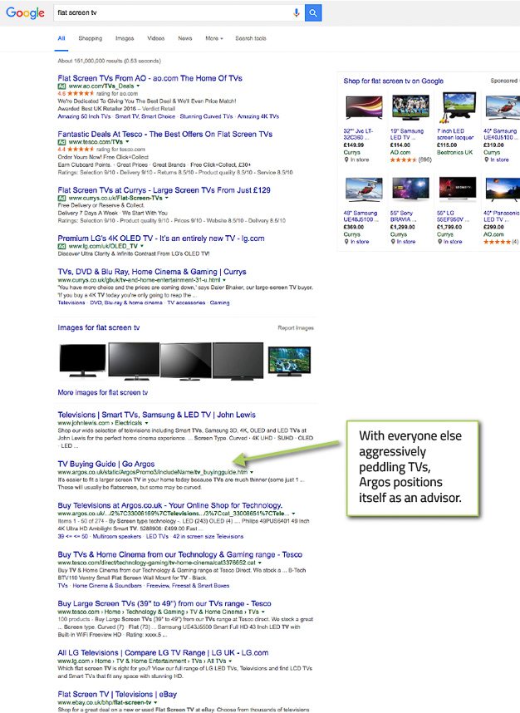Click star rating (696) under AO.com
The image size is (520, 713).
410,160
